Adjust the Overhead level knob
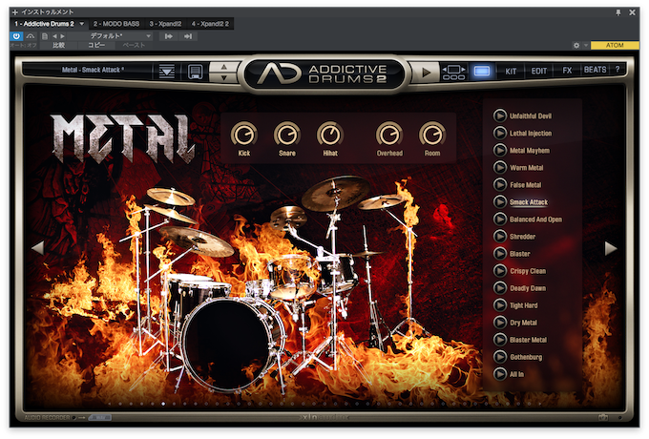Image resolution: width=649 pixels, height=439 pixels. click(x=389, y=135)
